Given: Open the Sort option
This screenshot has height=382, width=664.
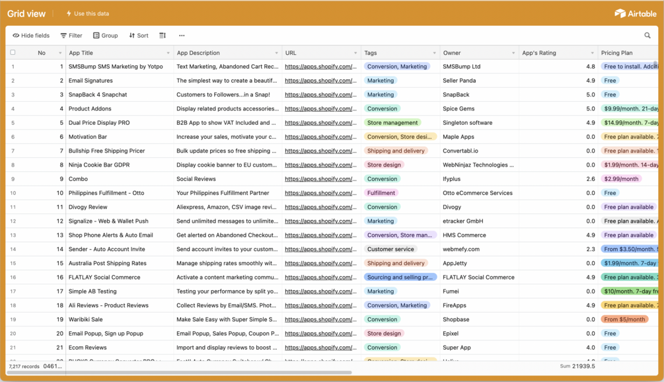Looking at the screenshot, I should [x=139, y=36].
